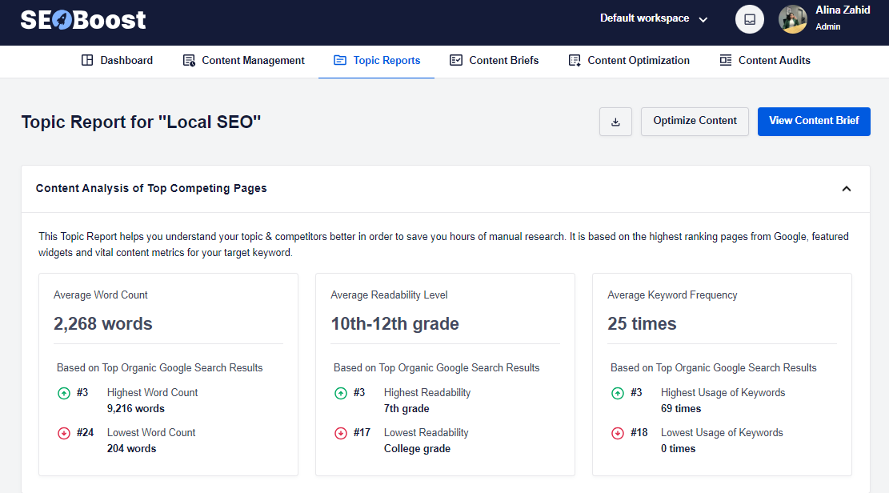Open the Content Management tab
The image size is (889, 493).
[244, 60]
